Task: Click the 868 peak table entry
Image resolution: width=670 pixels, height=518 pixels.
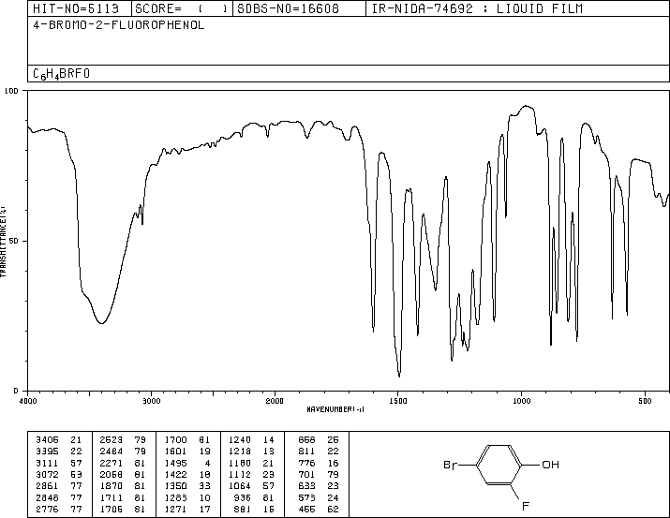Action: coord(306,440)
